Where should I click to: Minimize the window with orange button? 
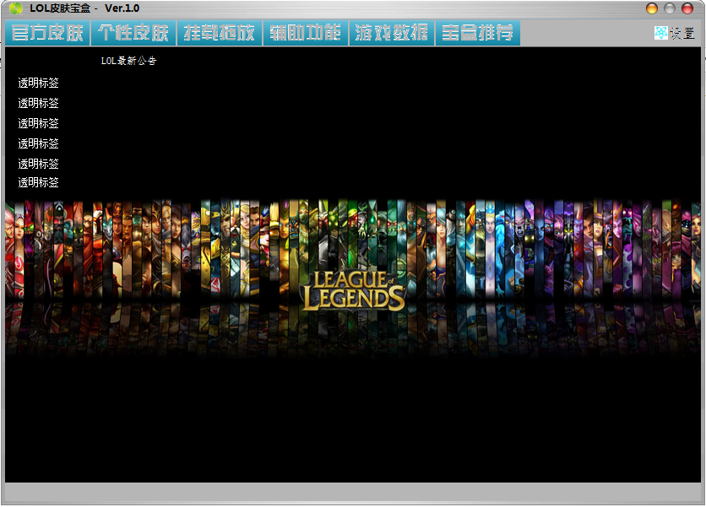pos(651,8)
